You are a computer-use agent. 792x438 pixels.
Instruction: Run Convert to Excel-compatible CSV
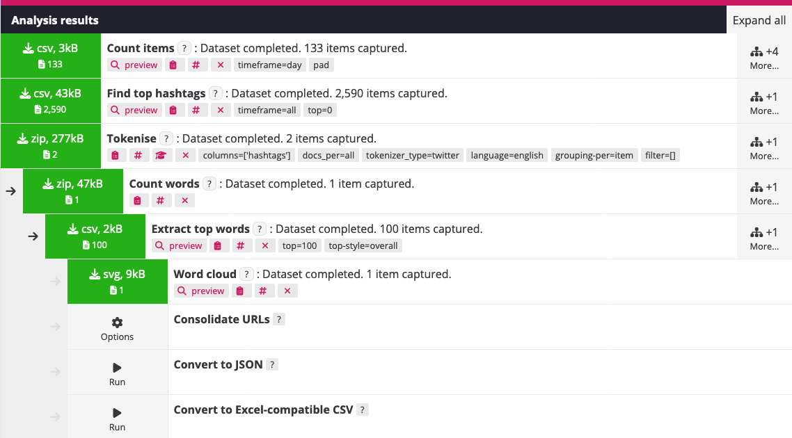[117, 419]
